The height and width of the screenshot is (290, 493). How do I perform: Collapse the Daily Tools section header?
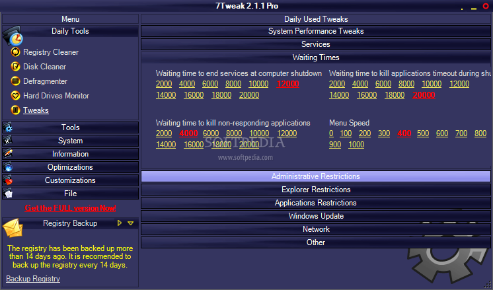pos(71,31)
